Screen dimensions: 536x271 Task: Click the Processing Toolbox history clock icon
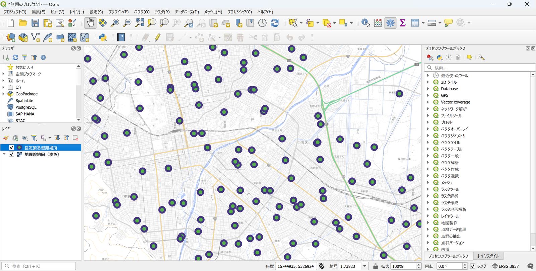449,58
